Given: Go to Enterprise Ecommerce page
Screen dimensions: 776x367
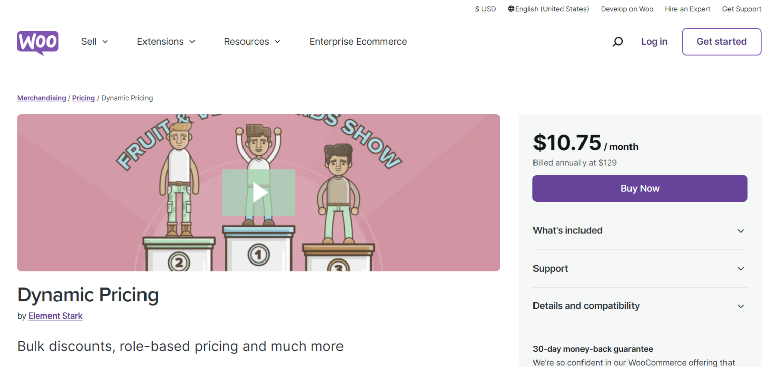Looking at the screenshot, I should (358, 42).
